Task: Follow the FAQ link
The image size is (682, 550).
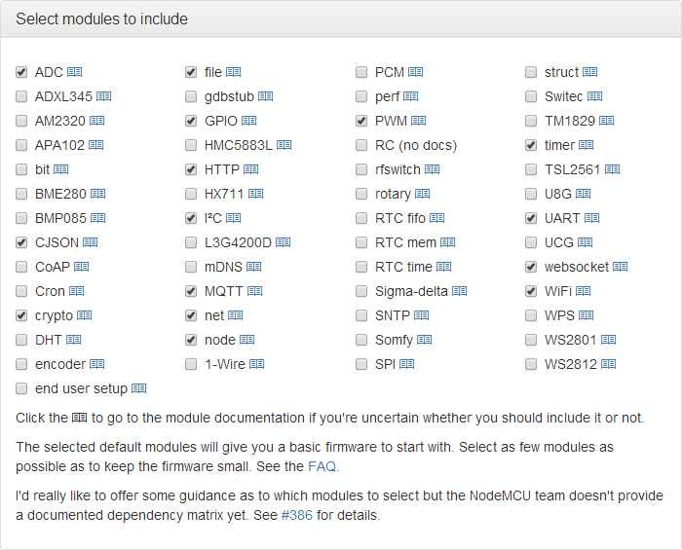Action: pyautogui.click(x=322, y=466)
